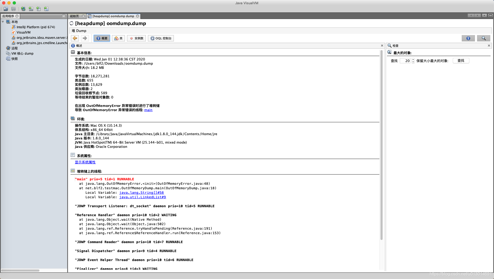The width and height of the screenshot is (494, 279).
Task: Click the 查找 find button
Action: (x=461, y=61)
